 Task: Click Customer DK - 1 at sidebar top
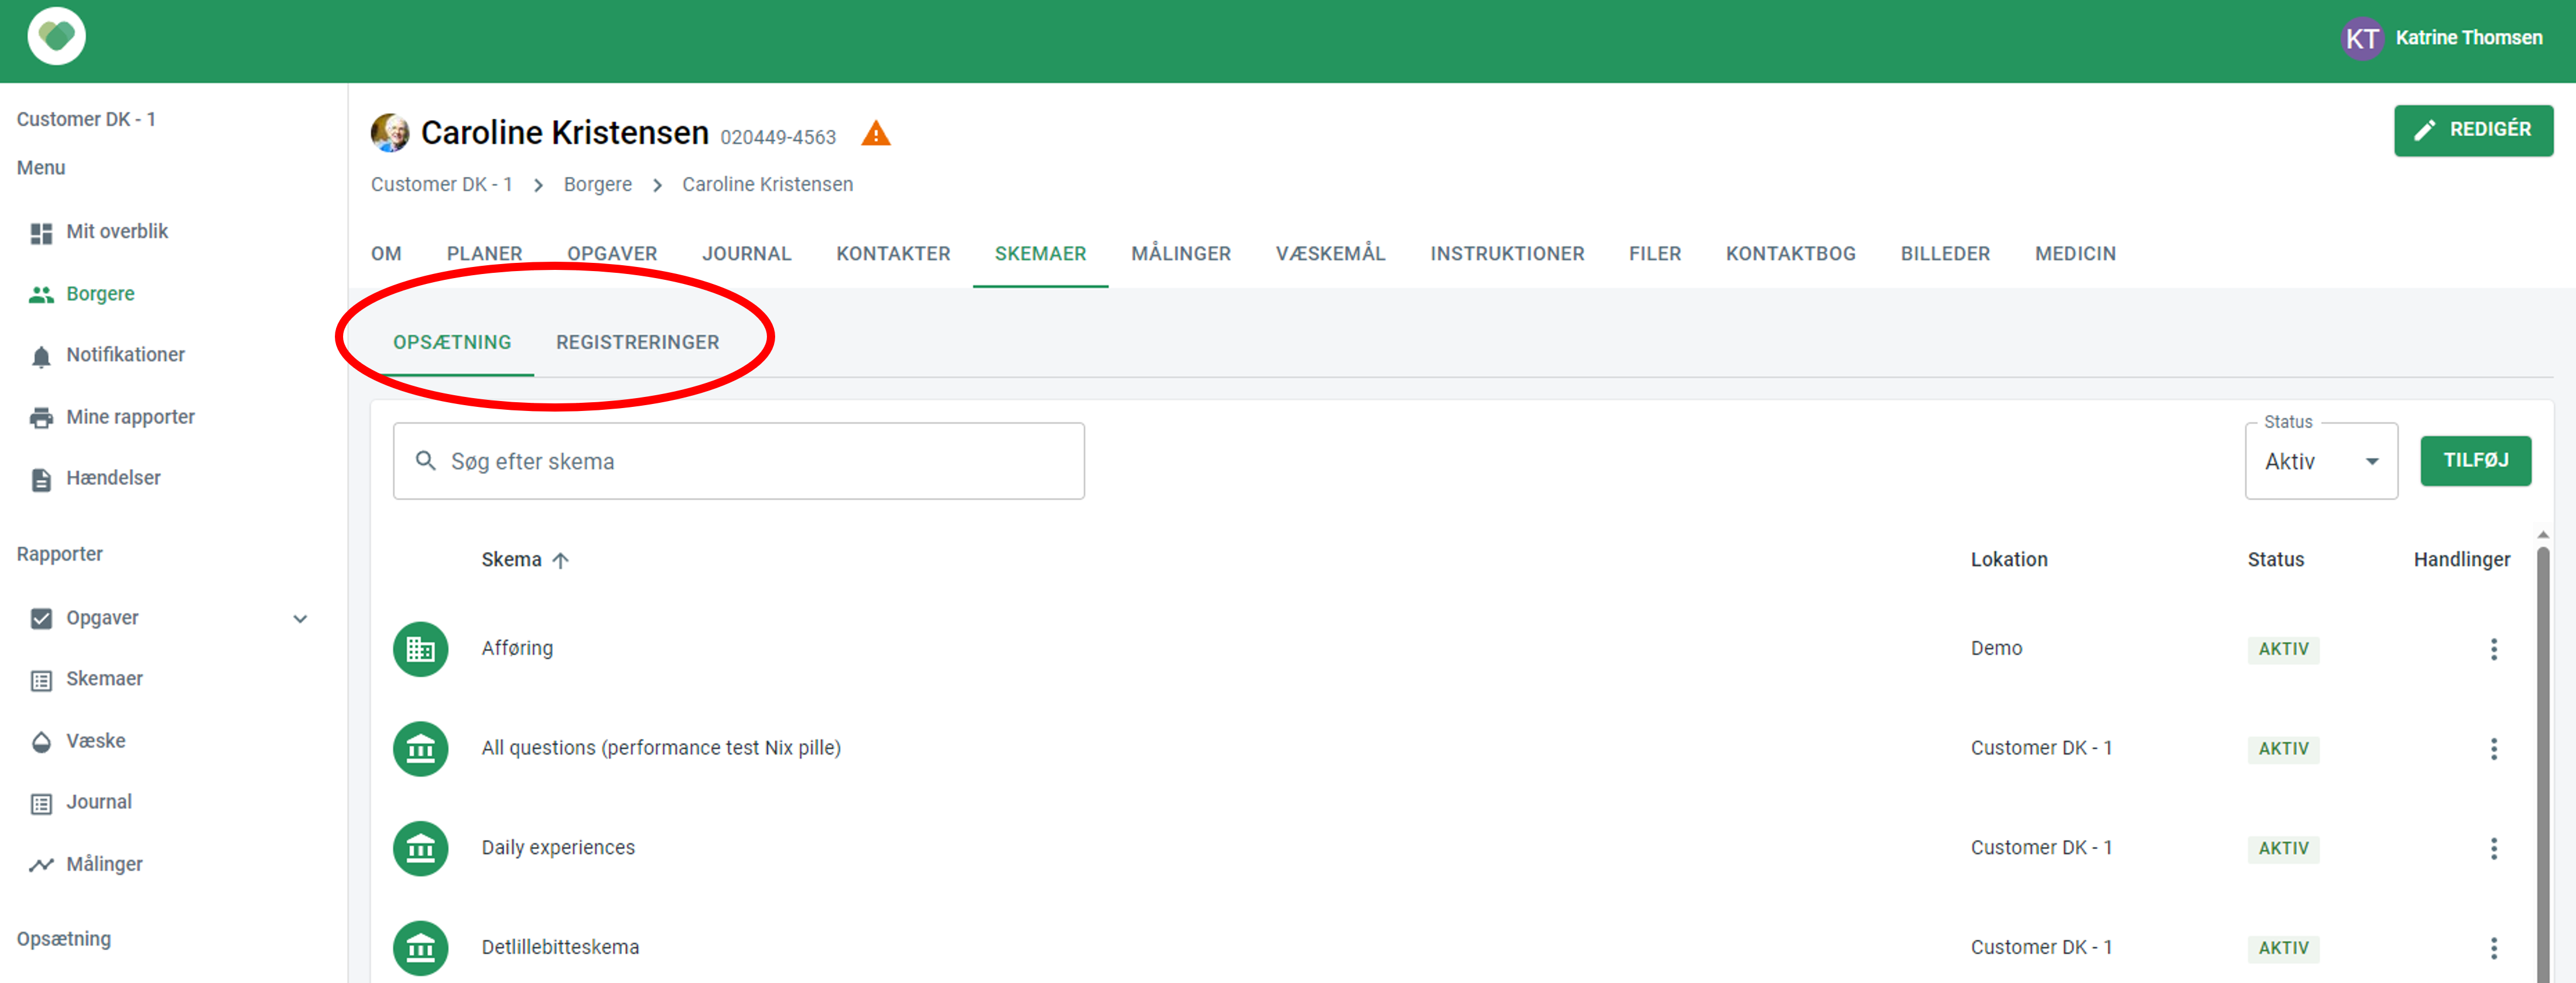(86, 120)
